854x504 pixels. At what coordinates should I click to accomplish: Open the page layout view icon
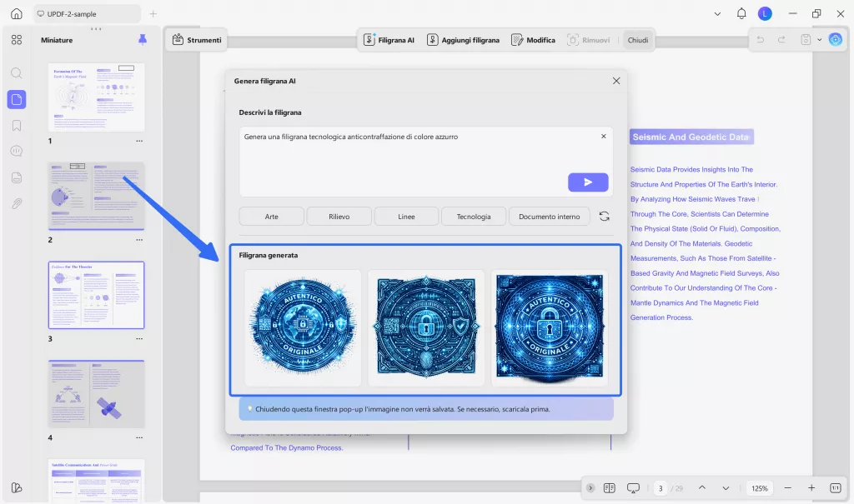(x=610, y=488)
